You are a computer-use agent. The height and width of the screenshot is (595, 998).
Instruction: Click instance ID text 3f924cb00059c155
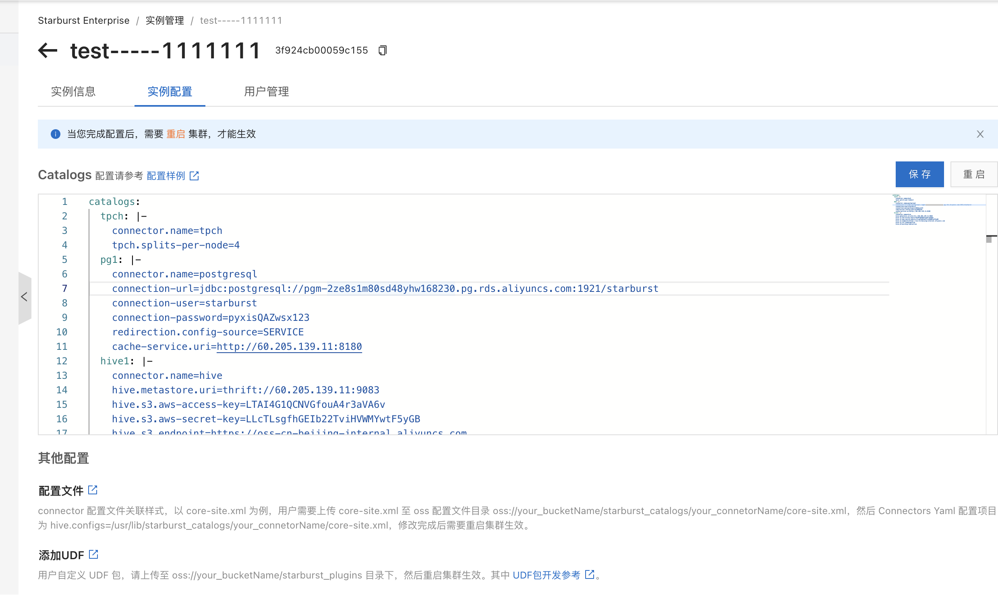point(321,50)
